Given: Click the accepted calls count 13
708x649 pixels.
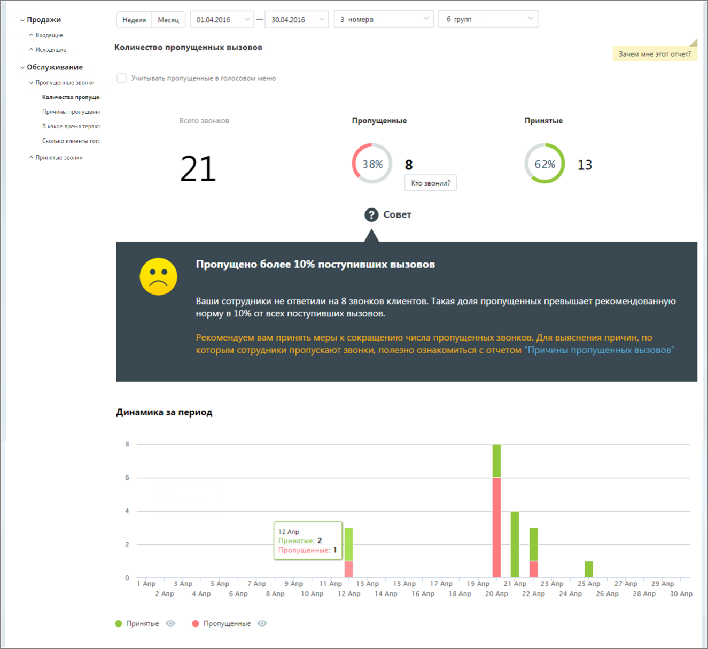Looking at the screenshot, I should pos(585,165).
